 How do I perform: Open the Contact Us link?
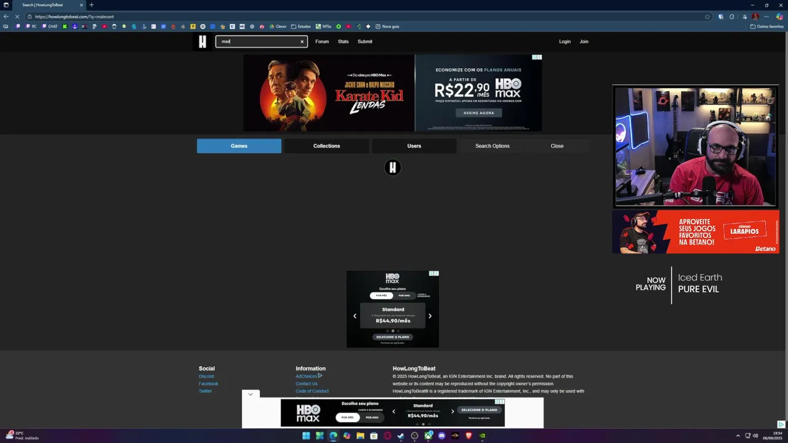pyautogui.click(x=307, y=383)
